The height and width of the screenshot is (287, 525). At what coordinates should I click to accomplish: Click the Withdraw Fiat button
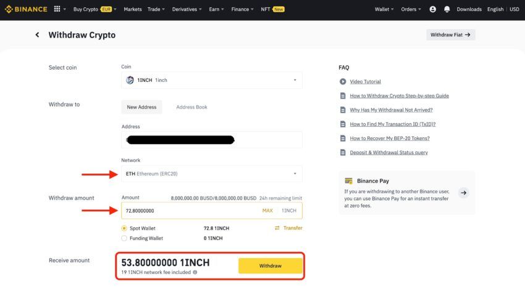click(x=450, y=34)
